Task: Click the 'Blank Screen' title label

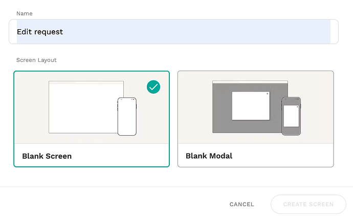Action: 47,156
